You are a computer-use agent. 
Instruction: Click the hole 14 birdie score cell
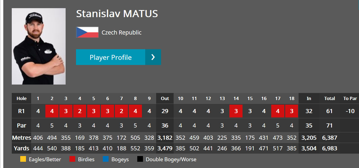236,111
